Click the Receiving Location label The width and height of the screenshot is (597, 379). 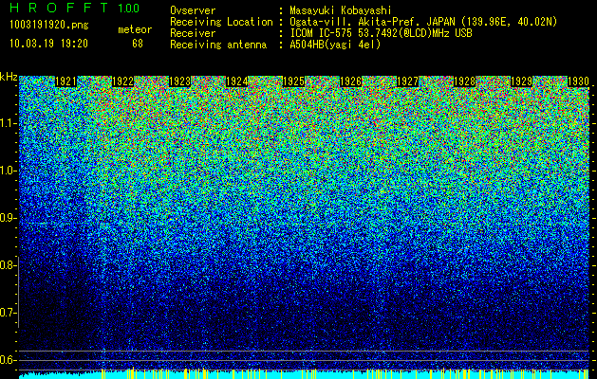click(x=221, y=22)
